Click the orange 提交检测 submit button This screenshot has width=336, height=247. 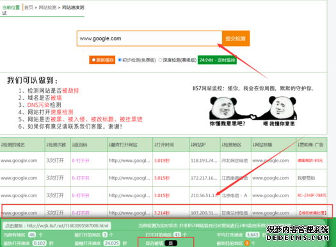click(236, 38)
